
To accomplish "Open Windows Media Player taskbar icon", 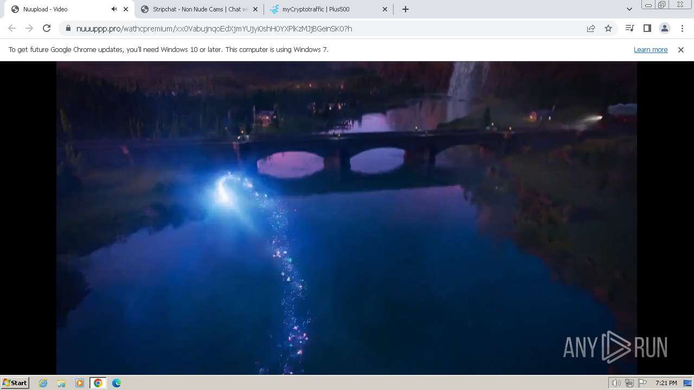I will (x=80, y=383).
